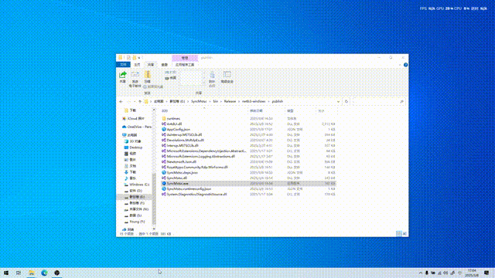Click the Burn to disc option

click(153, 86)
